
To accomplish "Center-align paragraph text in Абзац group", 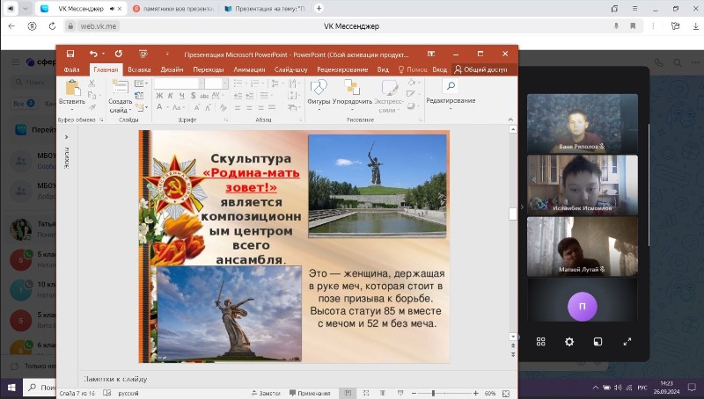I will (x=249, y=107).
